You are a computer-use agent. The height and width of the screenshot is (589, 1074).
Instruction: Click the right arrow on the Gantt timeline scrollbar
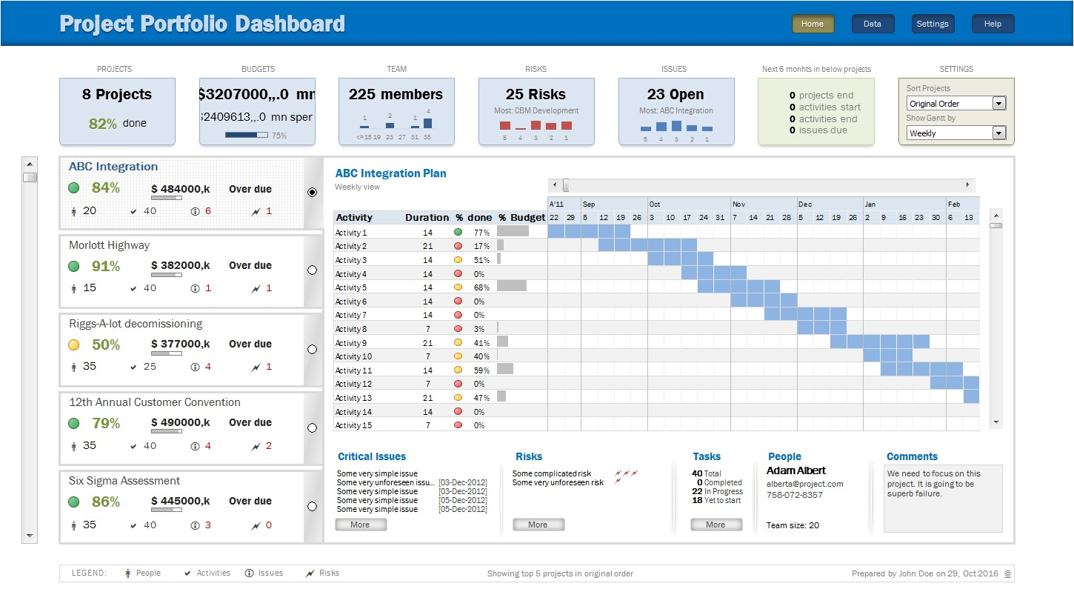[968, 184]
